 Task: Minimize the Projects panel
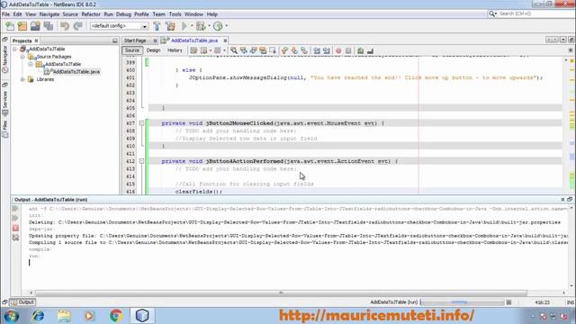(x=115, y=40)
